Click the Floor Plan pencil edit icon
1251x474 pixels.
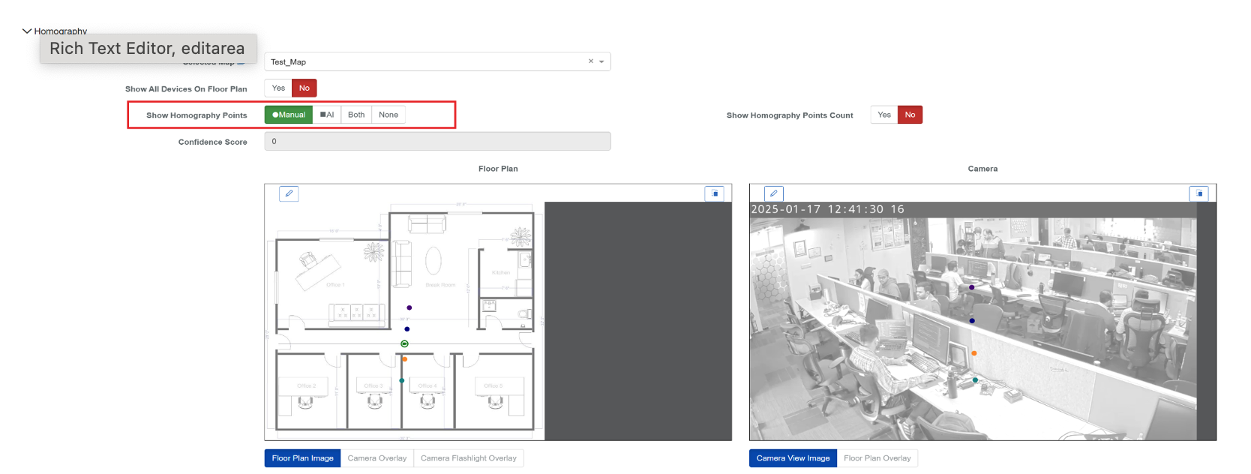289,193
